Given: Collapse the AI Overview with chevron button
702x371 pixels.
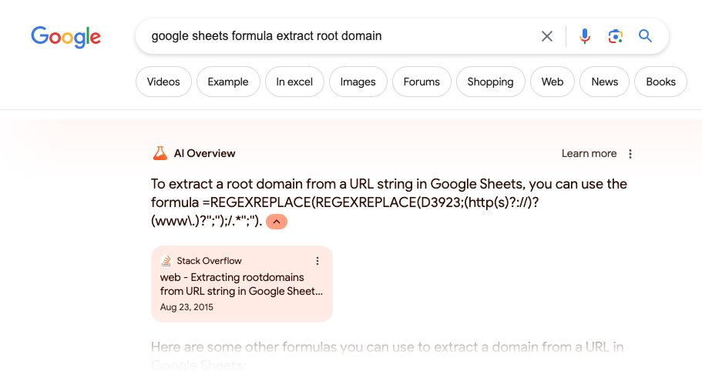Looking at the screenshot, I should [x=277, y=222].
